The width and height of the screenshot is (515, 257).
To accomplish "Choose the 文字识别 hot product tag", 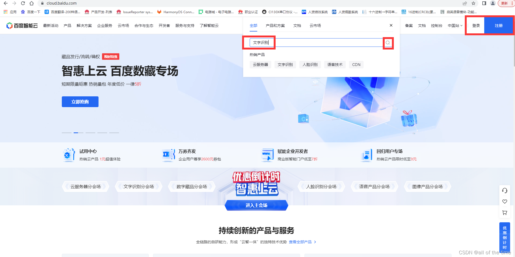I will 285,65.
